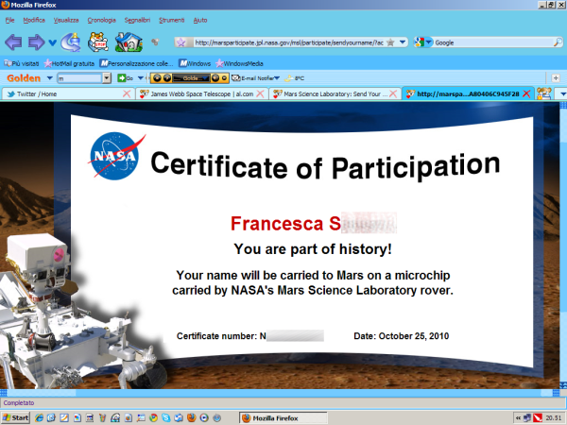Open the dropdown next to Go
The height and width of the screenshot is (425, 567).
tap(140, 78)
